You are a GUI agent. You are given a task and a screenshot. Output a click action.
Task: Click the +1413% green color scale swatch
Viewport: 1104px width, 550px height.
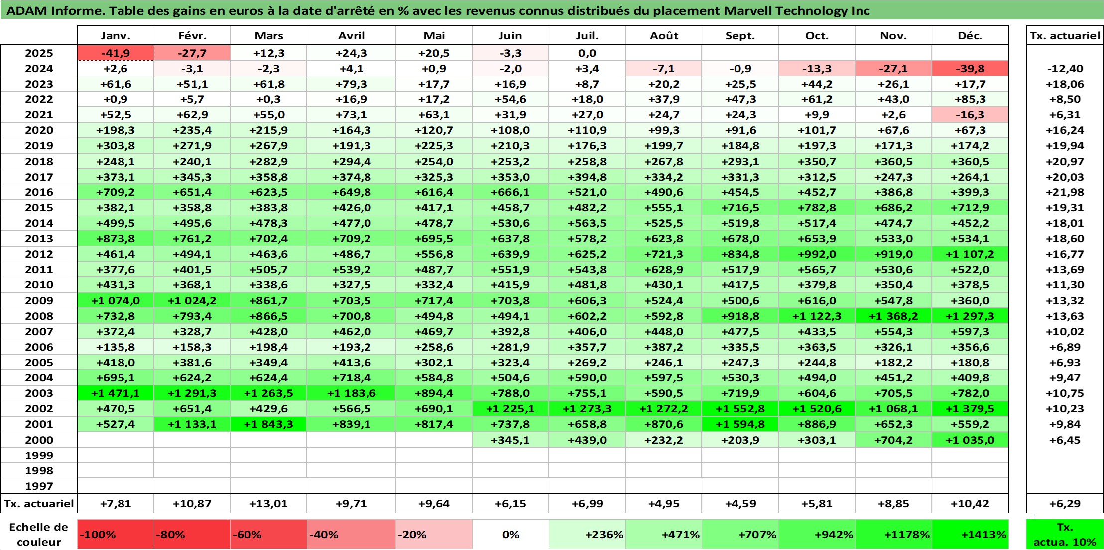(970, 534)
